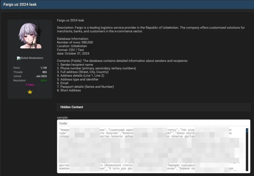This screenshot has height=176, width=254.
Task: Click the anime girl user avatar
Action: pos(30,36)
